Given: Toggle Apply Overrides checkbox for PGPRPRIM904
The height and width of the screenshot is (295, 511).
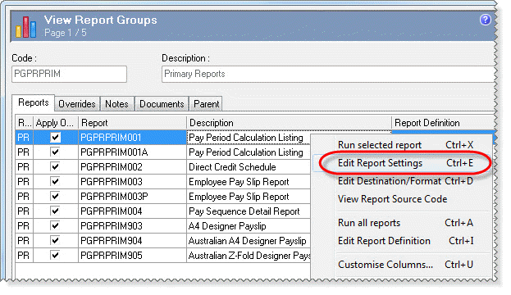Looking at the screenshot, I should [56, 240].
